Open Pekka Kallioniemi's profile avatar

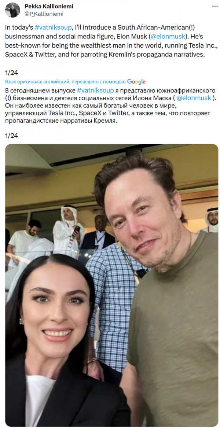[x=12, y=10]
